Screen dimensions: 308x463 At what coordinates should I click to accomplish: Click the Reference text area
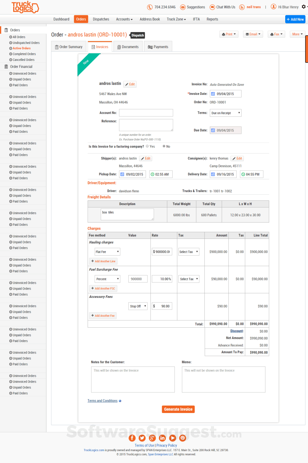pos(146,125)
